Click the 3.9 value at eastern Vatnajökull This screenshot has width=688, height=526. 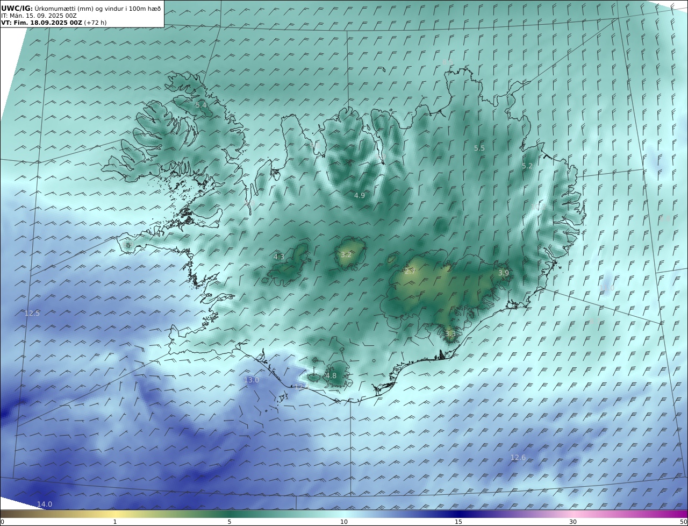(503, 273)
